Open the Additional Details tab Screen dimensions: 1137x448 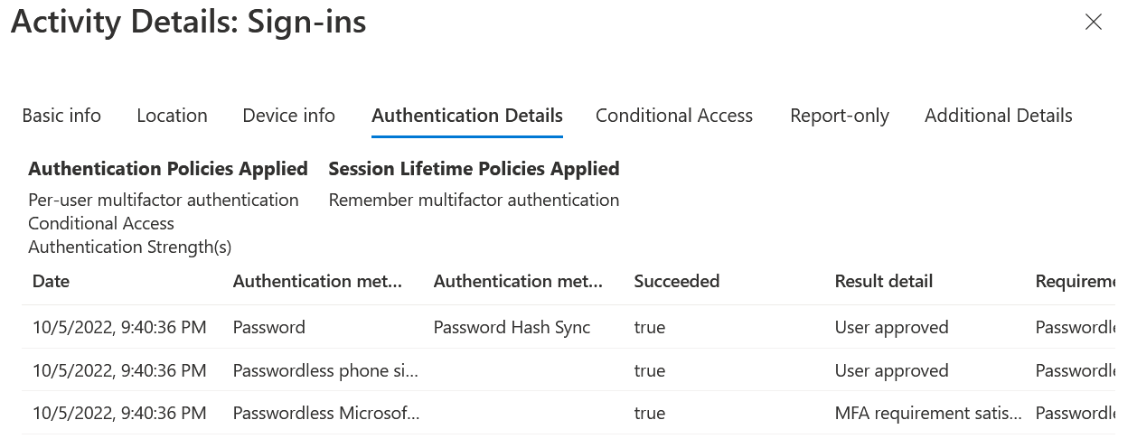pyautogui.click(x=998, y=116)
